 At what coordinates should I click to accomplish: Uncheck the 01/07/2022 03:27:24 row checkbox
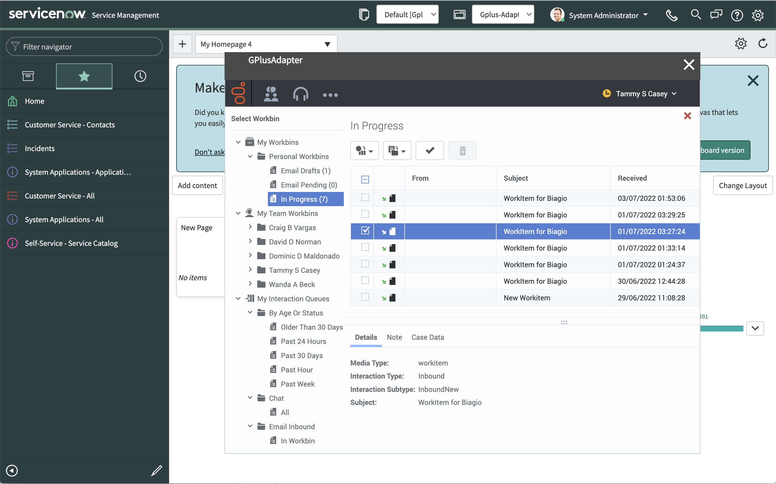(365, 230)
